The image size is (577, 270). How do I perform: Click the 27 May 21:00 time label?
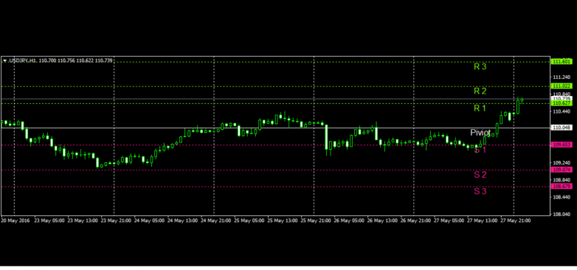[516, 221]
